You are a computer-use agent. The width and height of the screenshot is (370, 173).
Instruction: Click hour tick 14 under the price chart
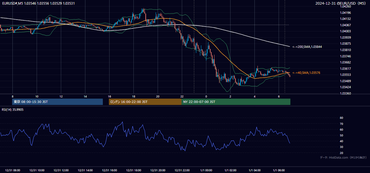coord(85,96)
